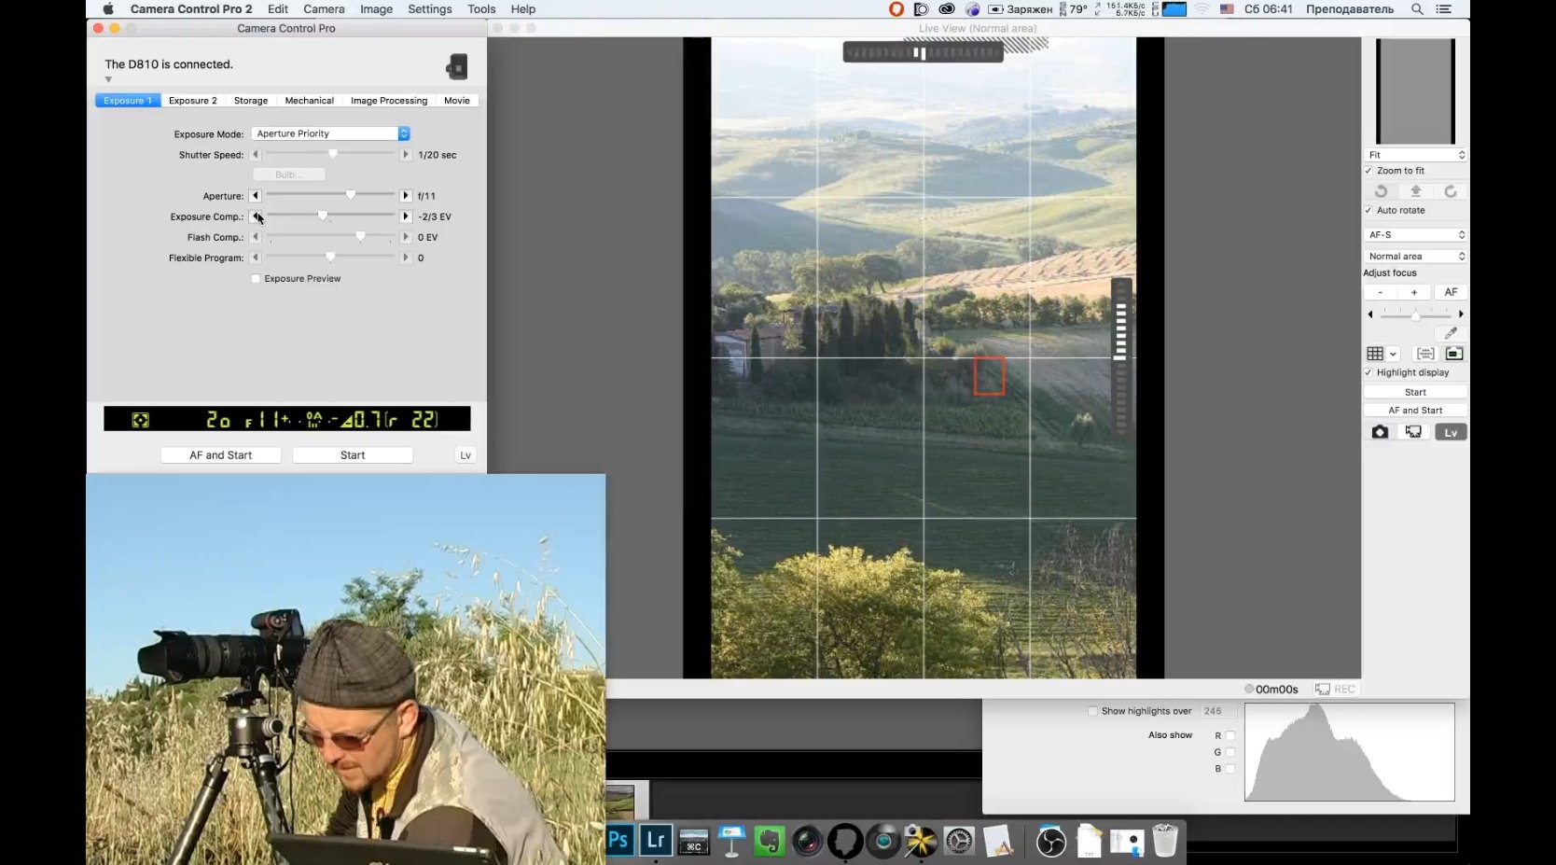Click the plus focus adjust button
1556x865 pixels.
(x=1414, y=292)
